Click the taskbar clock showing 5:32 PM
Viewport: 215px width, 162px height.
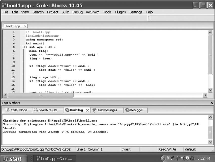click(204, 158)
